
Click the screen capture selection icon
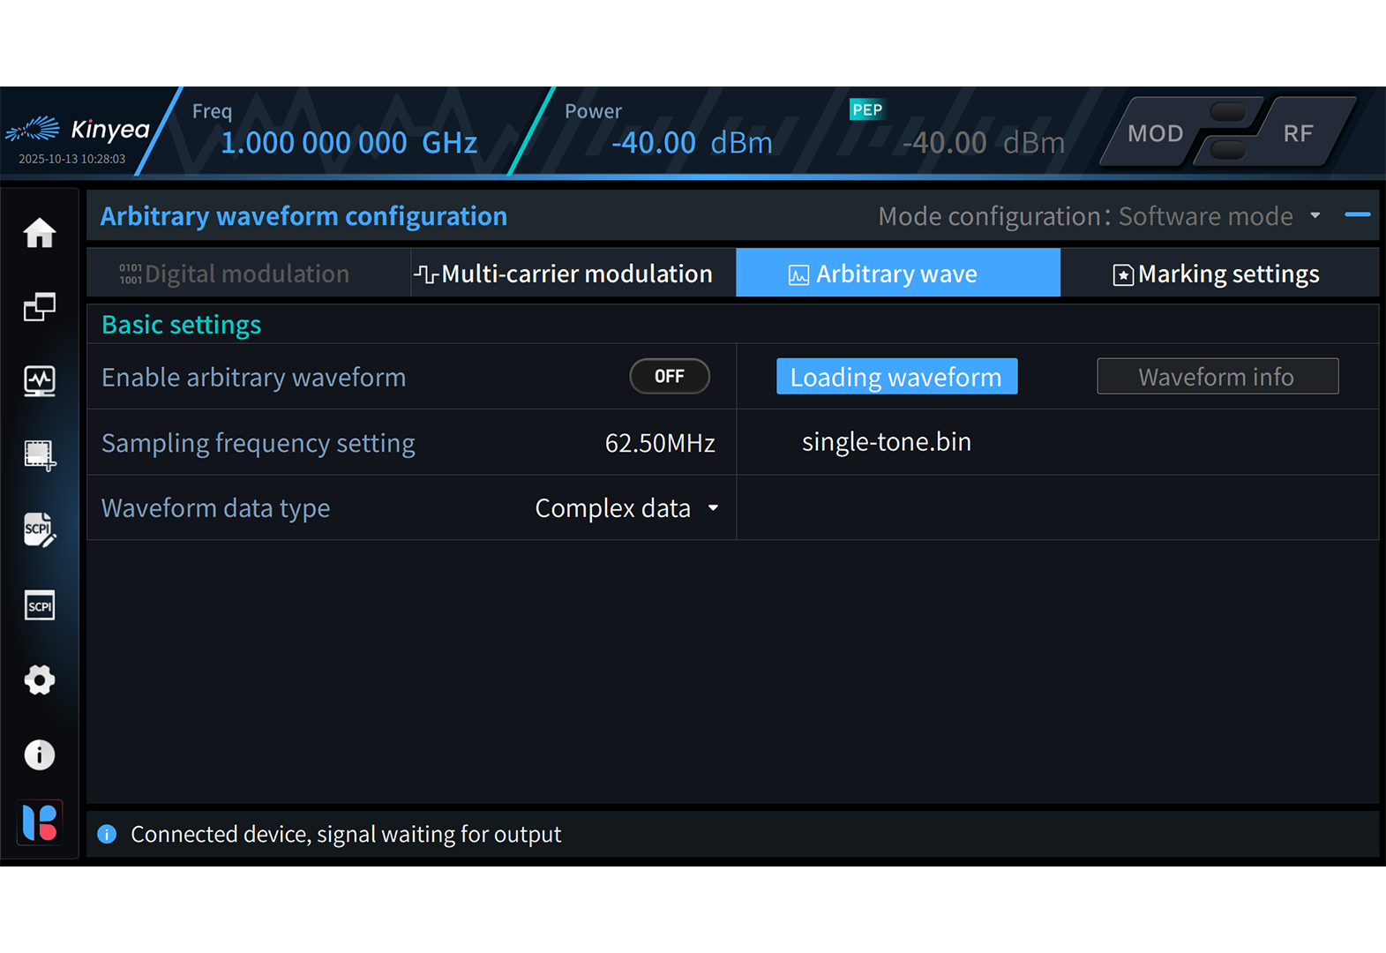[x=40, y=455]
